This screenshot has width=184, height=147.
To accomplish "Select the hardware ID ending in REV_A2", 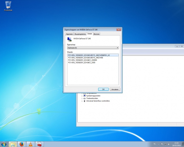I will [x=93, y=55].
